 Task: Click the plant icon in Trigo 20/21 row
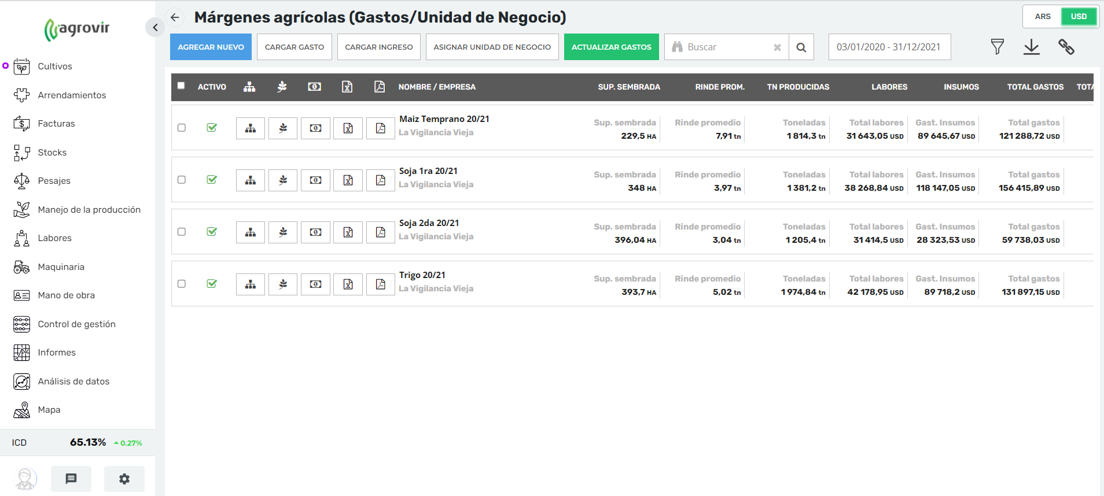(x=283, y=284)
